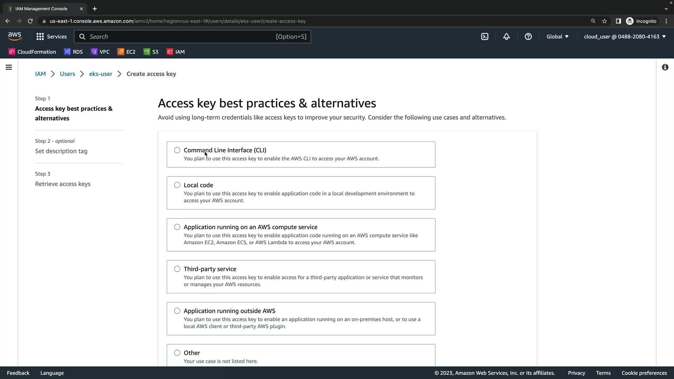Select the Local code radio button
Screen dimensions: 674x379
tap(177, 185)
